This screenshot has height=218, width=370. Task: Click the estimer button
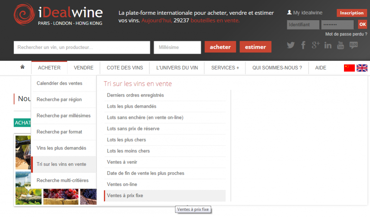tap(255, 47)
